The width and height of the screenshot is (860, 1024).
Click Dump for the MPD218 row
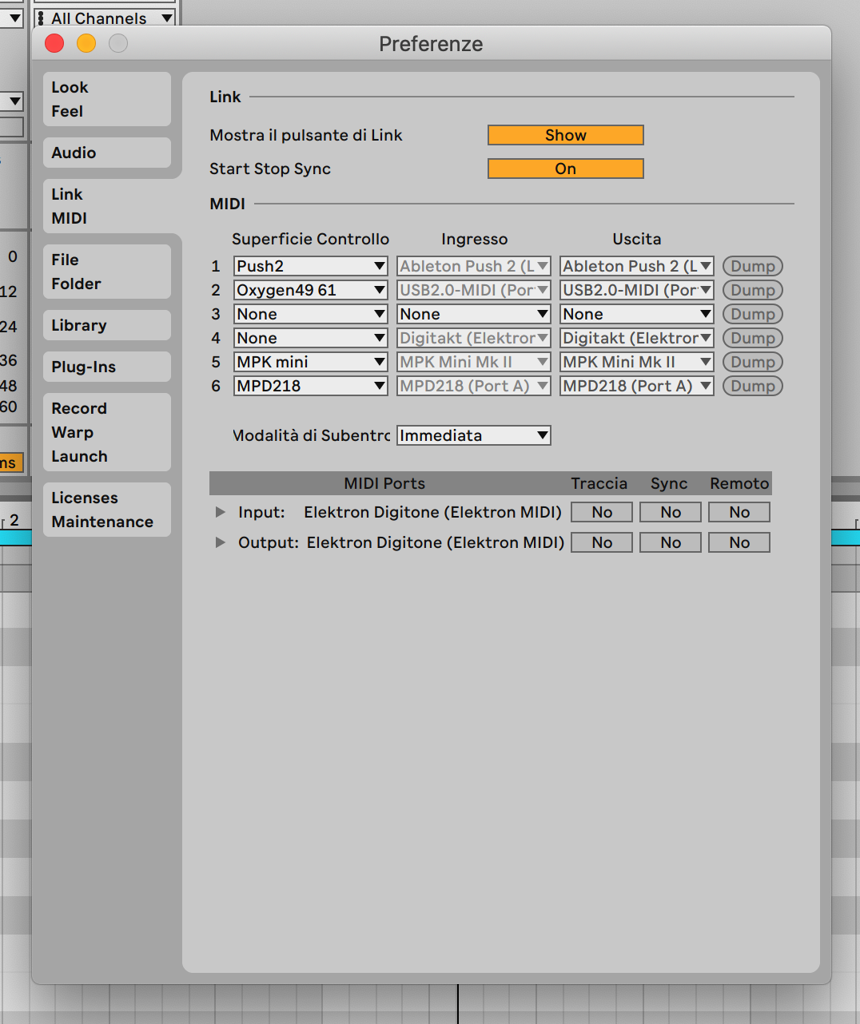[753, 386]
